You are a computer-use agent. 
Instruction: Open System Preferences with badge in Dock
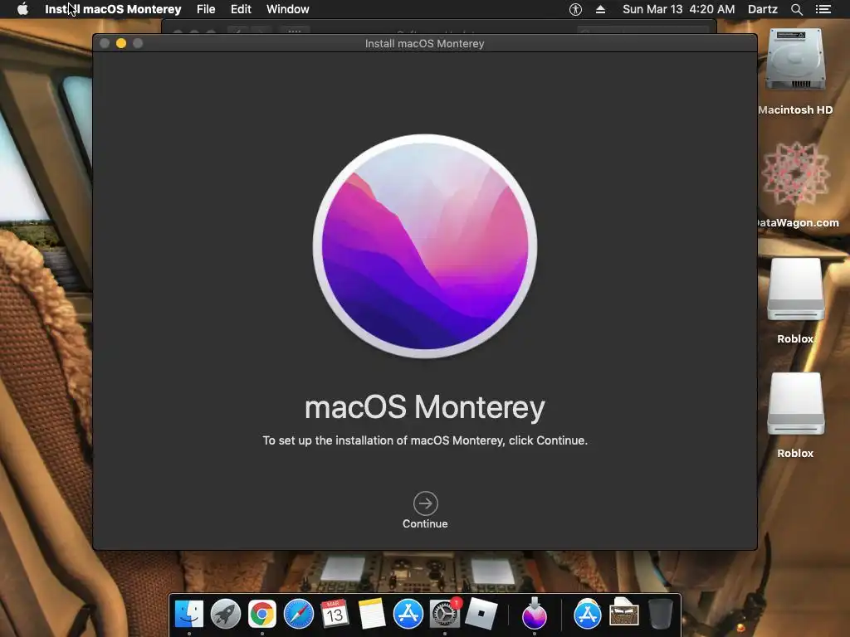coord(444,614)
